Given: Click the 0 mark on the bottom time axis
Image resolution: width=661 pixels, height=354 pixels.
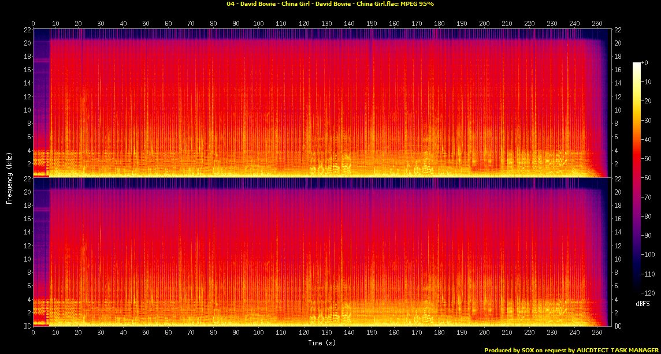Looking at the screenshot, I should pos(33,333).
